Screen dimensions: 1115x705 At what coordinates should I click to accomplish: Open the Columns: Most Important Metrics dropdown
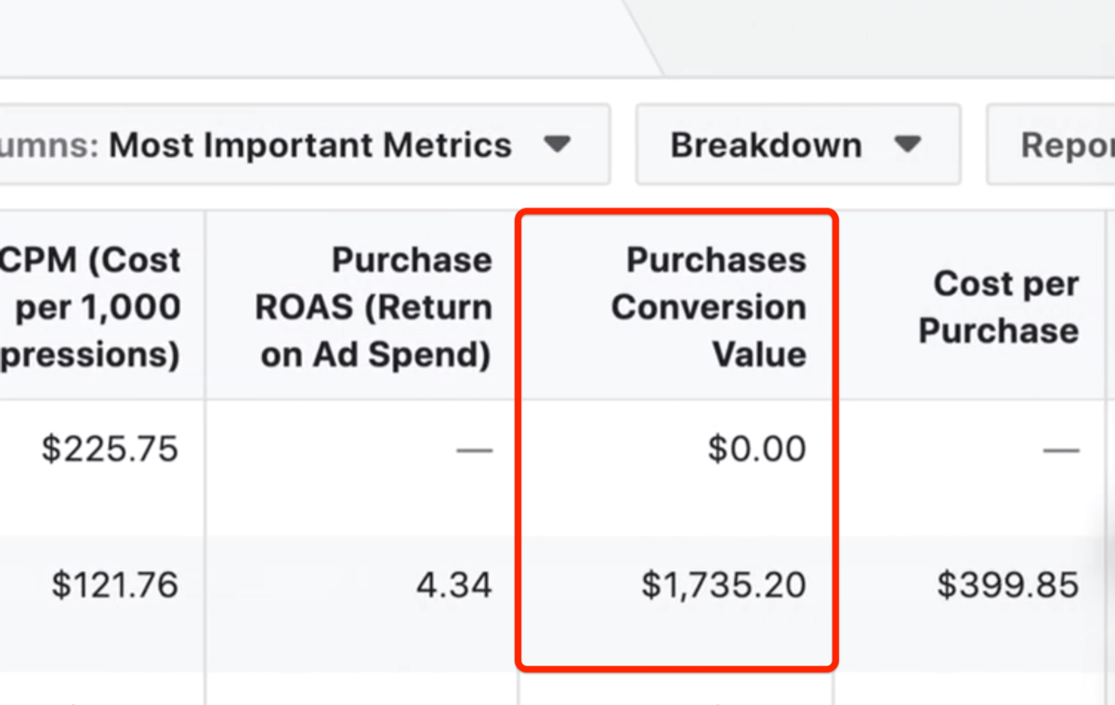(x=307, y=146)
